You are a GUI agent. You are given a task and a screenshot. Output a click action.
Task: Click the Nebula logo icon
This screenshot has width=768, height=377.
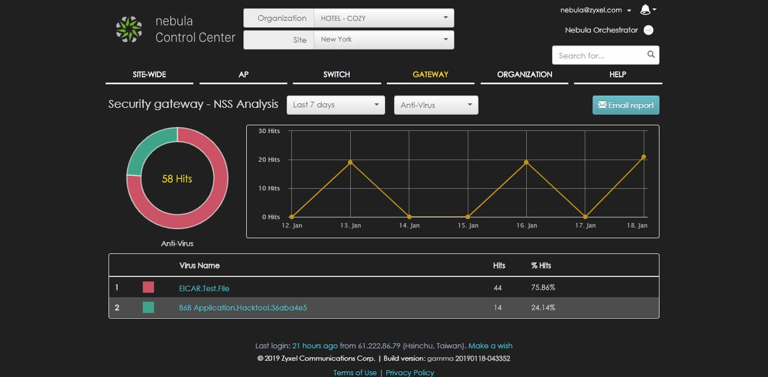(x=129, y=29)
